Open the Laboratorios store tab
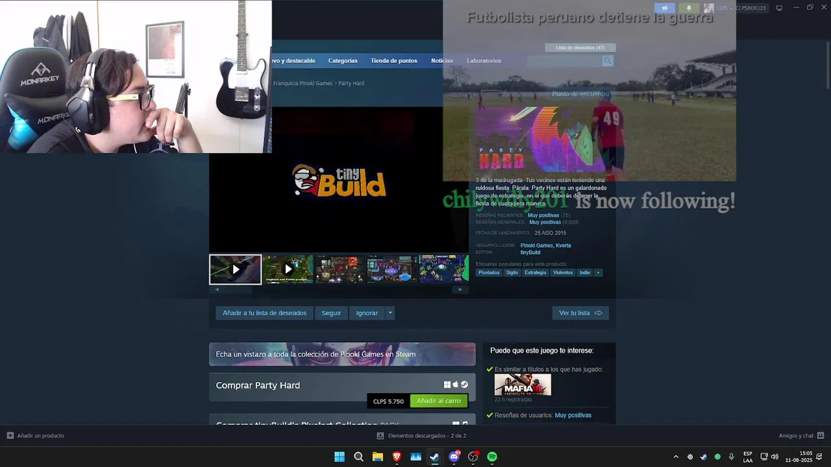This screenshot has width=831, height=467. pos(484,60)
